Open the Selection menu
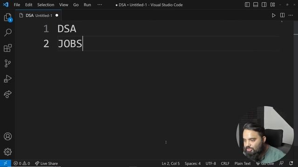Image resolution: width=298 pixels, height=167 pixels. [46, 5]
